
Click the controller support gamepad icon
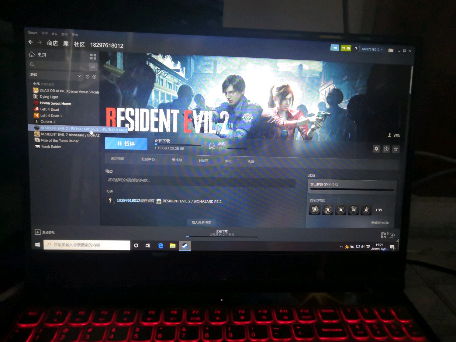click(x=397, y=135)
